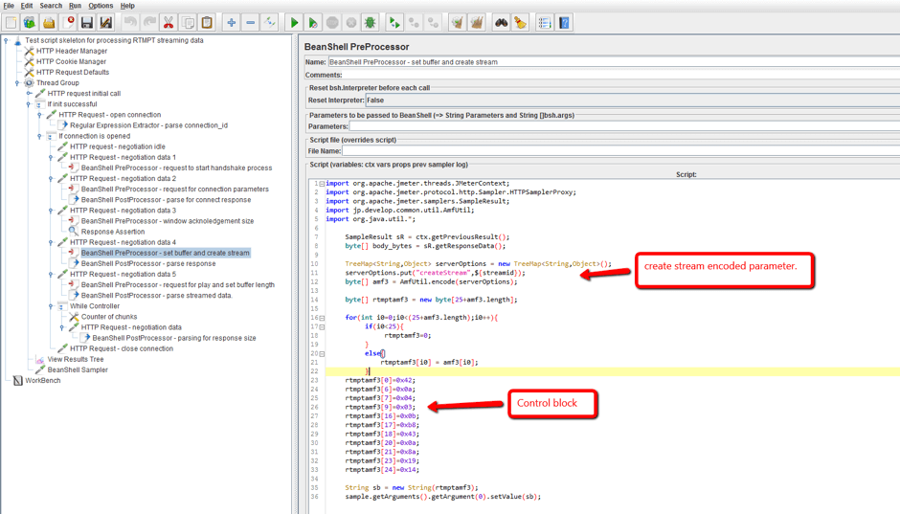
Task: Click the Clear results broom icon
Action: click(x=458, y=23)
